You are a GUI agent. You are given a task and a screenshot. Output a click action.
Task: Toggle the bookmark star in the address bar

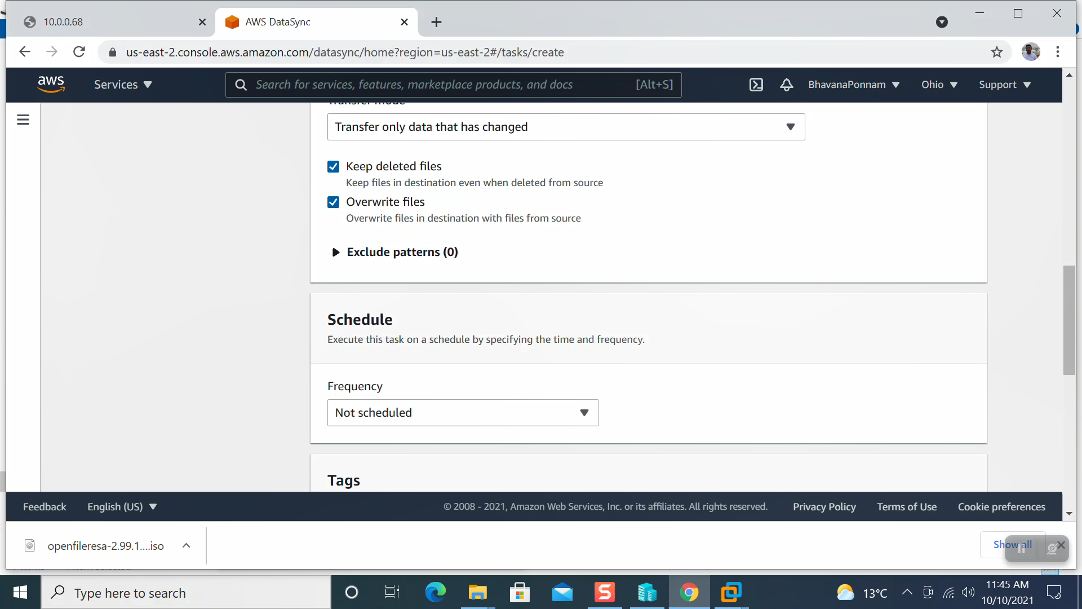coord(997,51)
